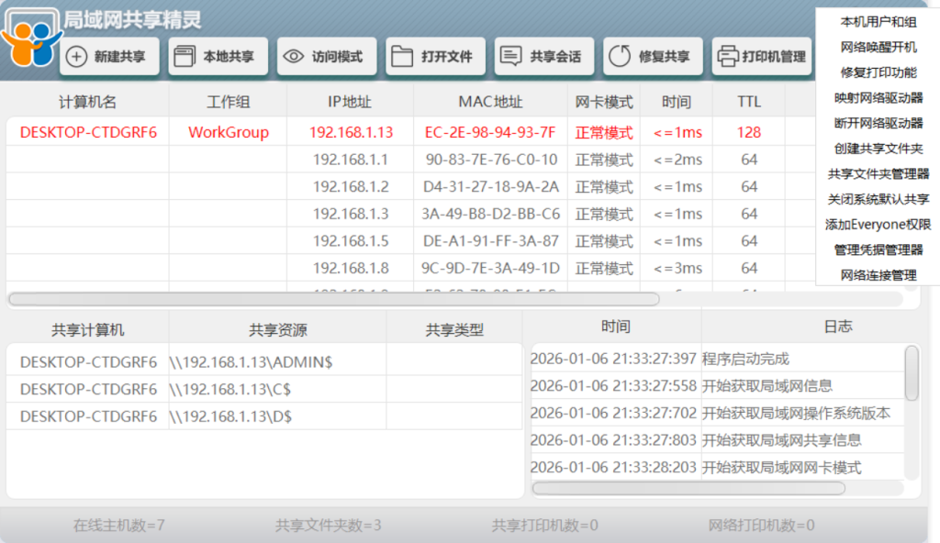This screenshot has width=940, height=543.
Task: Click the log panel vertical scrollbar
Action: [912, 373]
